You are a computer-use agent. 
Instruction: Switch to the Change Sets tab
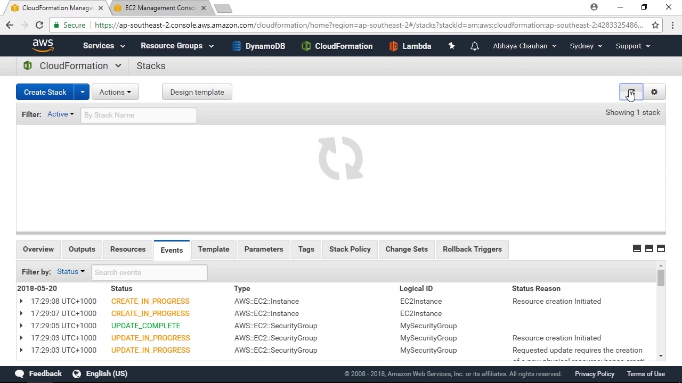407,249
